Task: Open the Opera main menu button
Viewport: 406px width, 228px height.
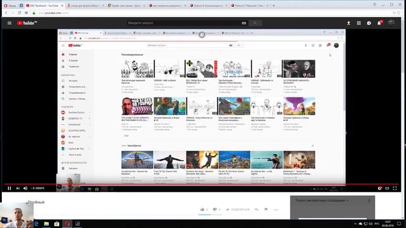Action: coord(10,6)
